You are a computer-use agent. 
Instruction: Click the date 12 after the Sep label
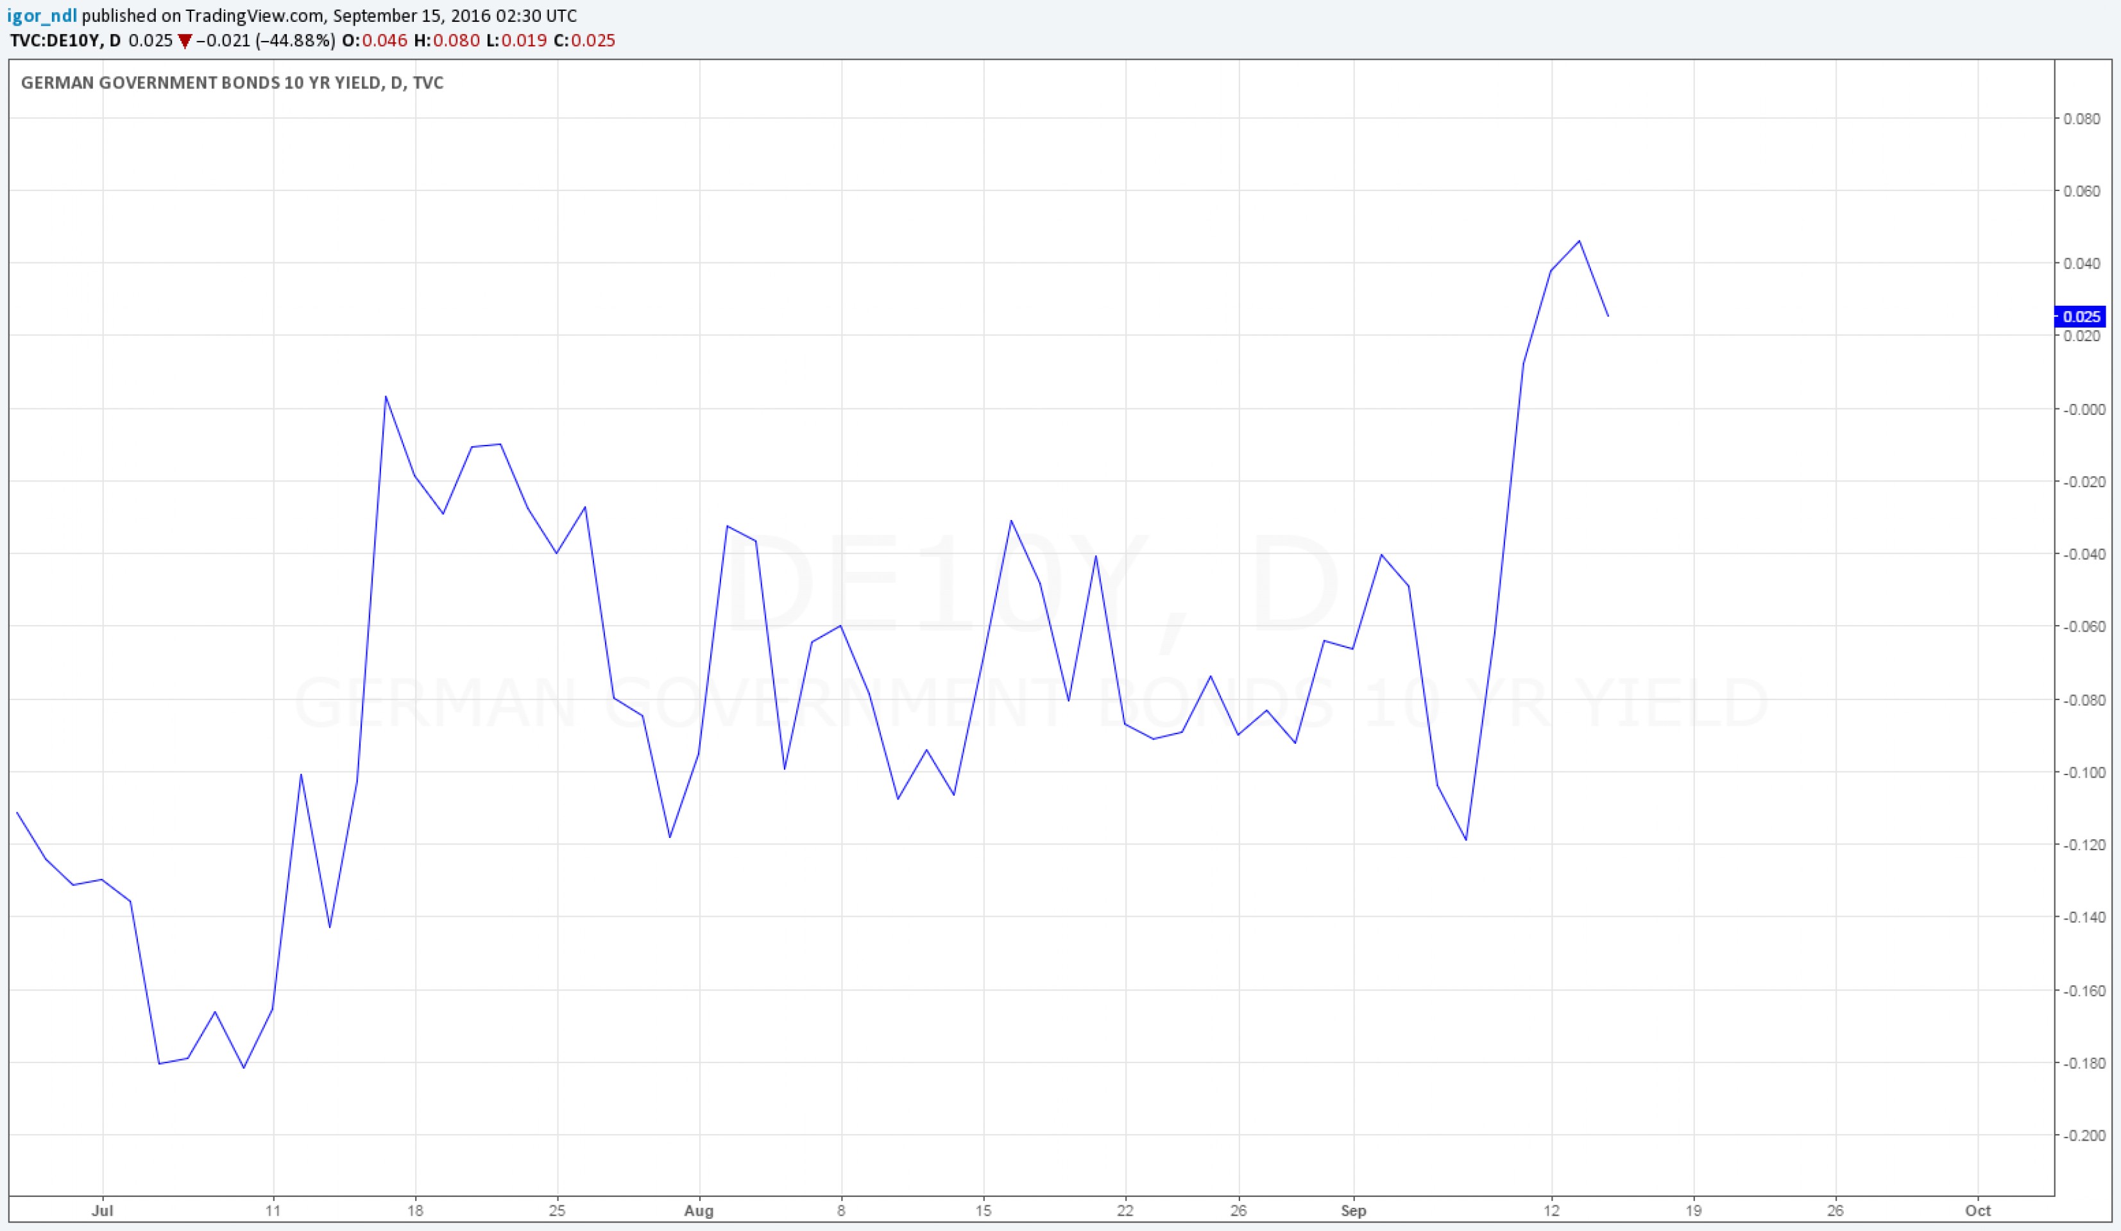1551,1211
